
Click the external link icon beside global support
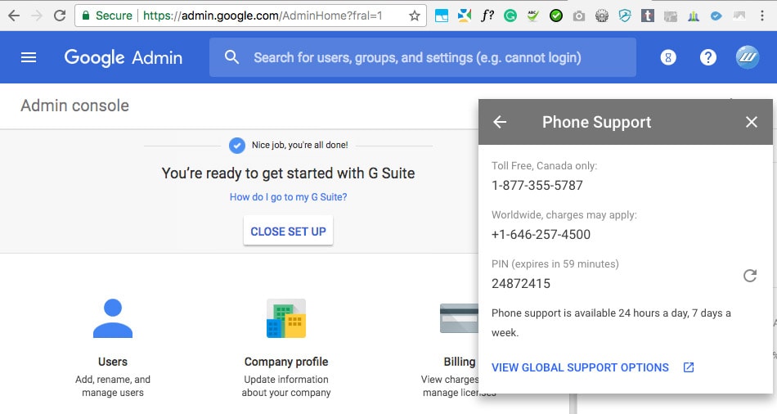tap(689, 367)
